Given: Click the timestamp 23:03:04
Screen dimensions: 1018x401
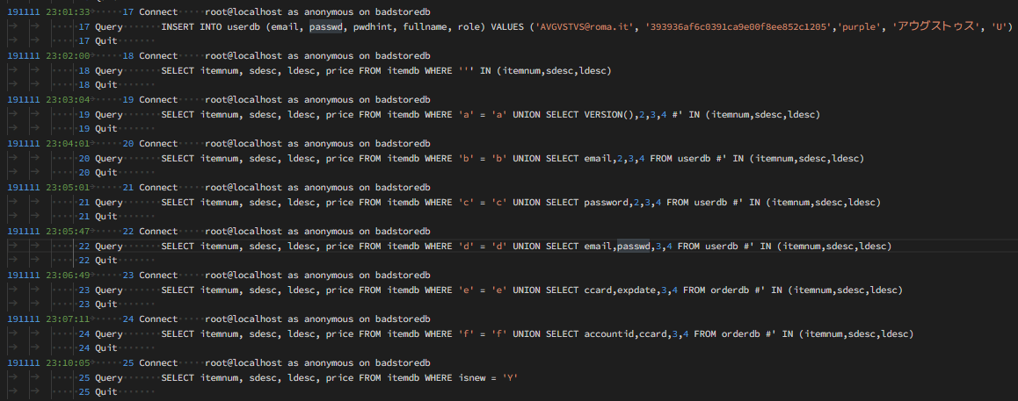Looking at the screenshot, I should click(68, 100).
